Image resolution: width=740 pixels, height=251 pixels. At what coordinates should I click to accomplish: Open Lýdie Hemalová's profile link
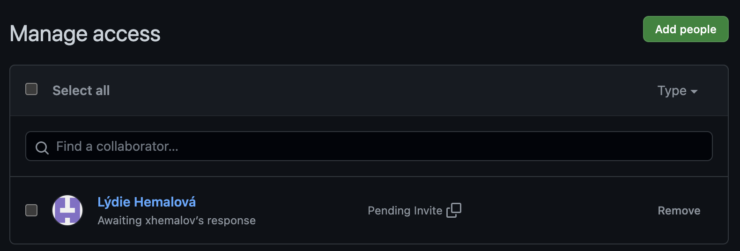pyautogui.click(x=147, y=202)
